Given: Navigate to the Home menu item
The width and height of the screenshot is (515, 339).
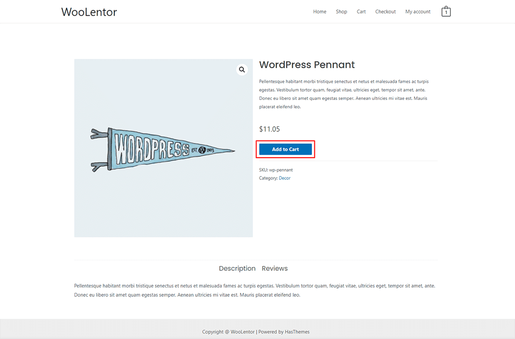Looking at the screenshot, I should pos(319,11).
